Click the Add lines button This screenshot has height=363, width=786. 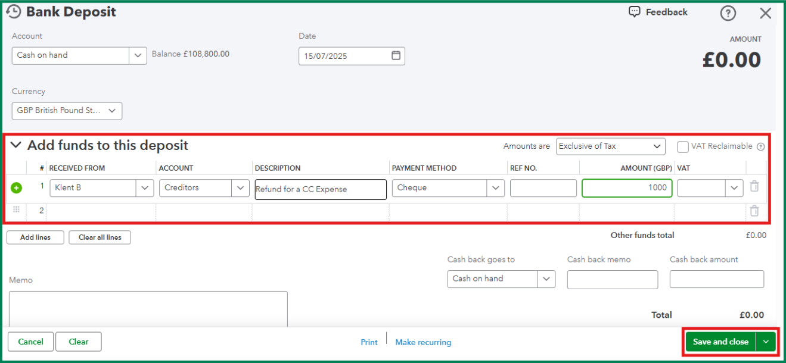pos(35,237)
